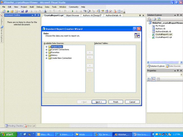Click the Save All toolbar icon
The image size is (183, 137).
26,11
